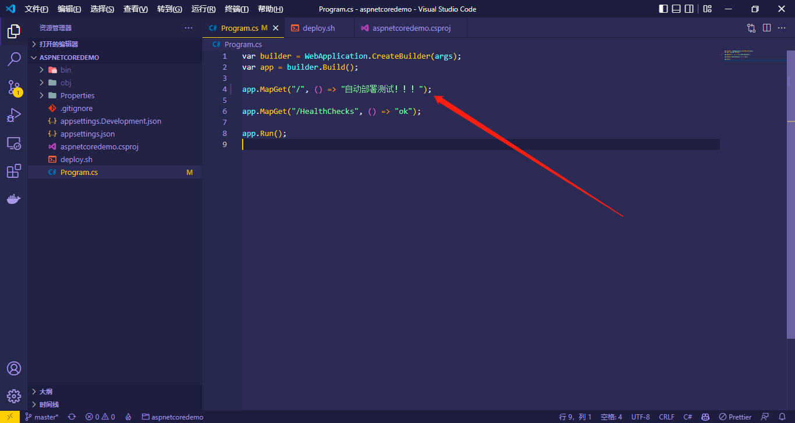Split the editor to the right
The height and width of the screenshot is (423, 795).
767,28
